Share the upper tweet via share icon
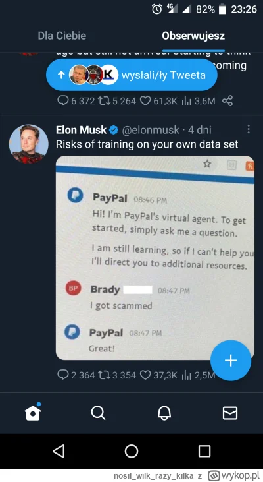Viewport: 263px width, 482px height. point(227,100)
